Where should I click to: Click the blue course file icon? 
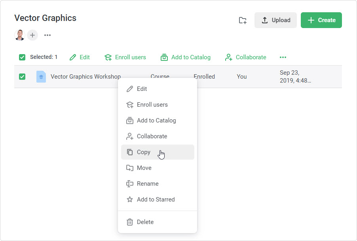[x=41, y=77]
